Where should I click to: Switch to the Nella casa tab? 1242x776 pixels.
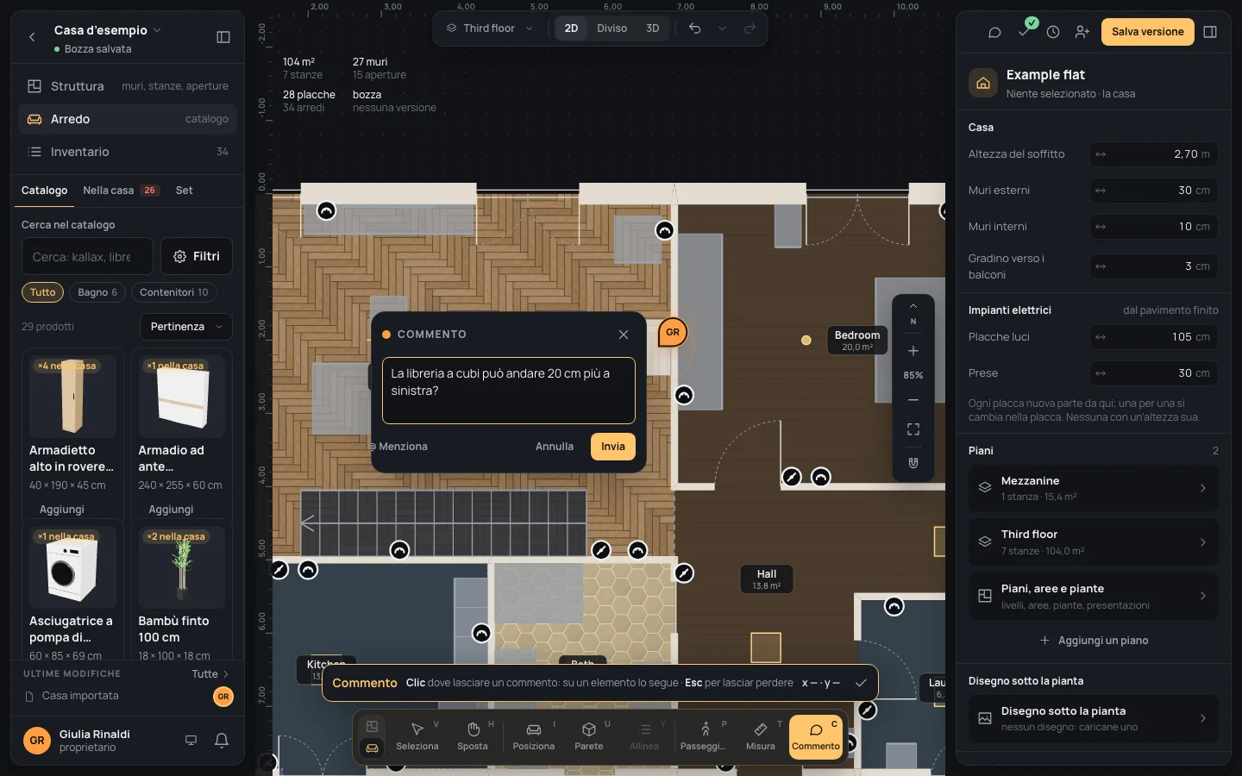pos(121,191)
